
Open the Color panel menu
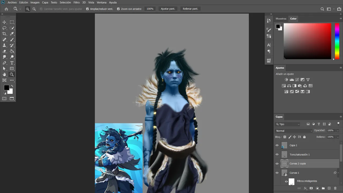tap(341, 18)
